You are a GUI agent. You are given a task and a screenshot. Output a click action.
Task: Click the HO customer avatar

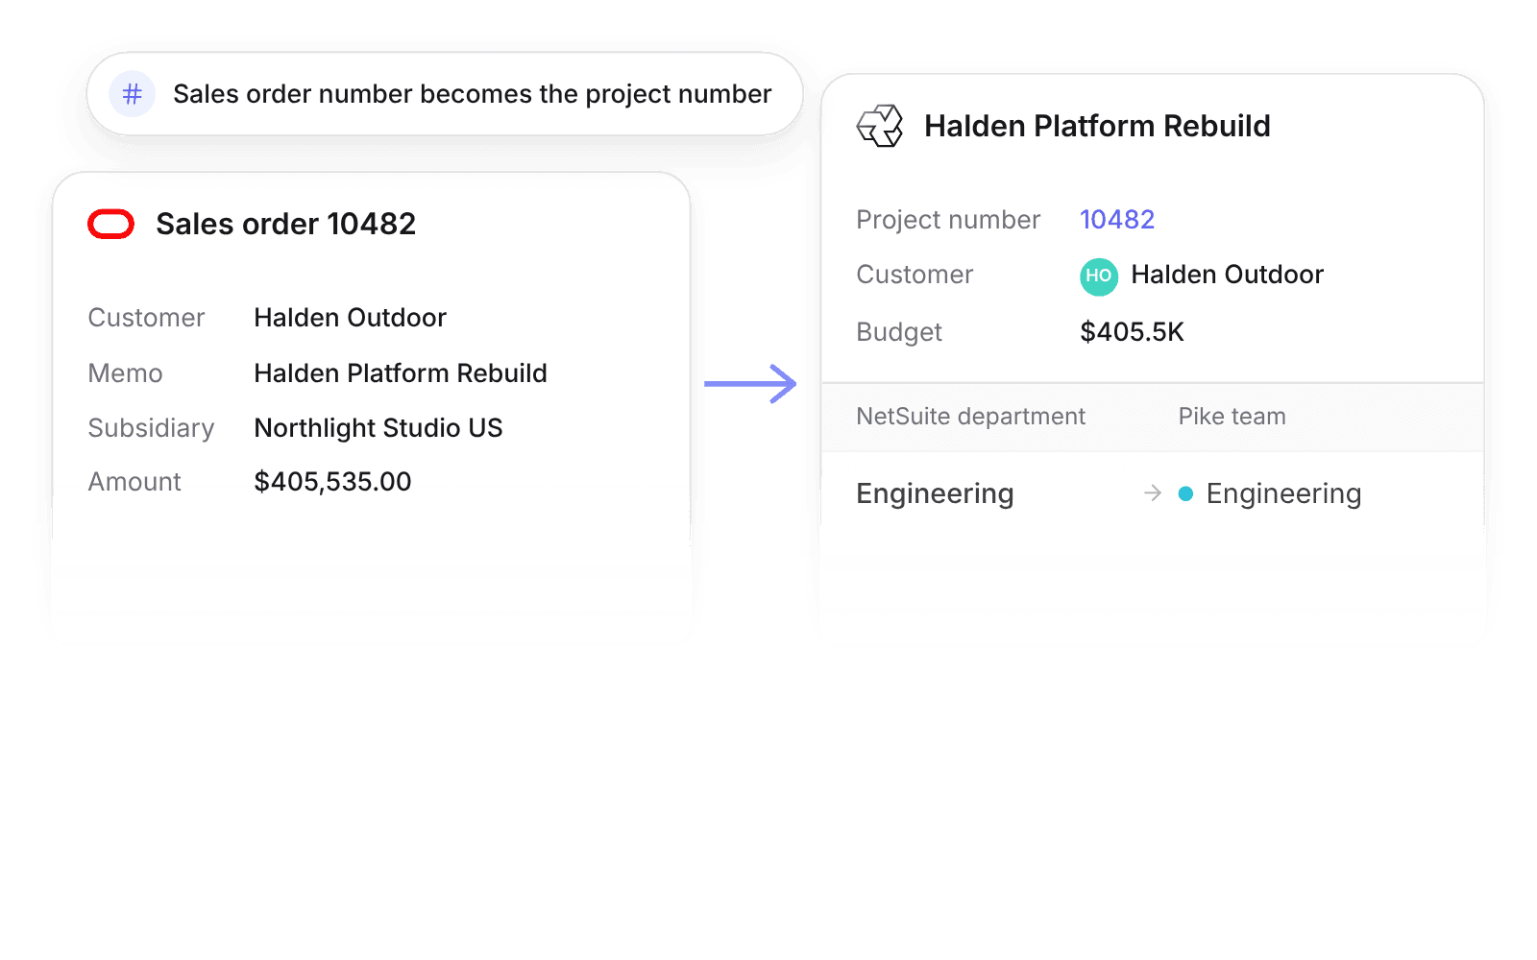(x=1099, y=276)
